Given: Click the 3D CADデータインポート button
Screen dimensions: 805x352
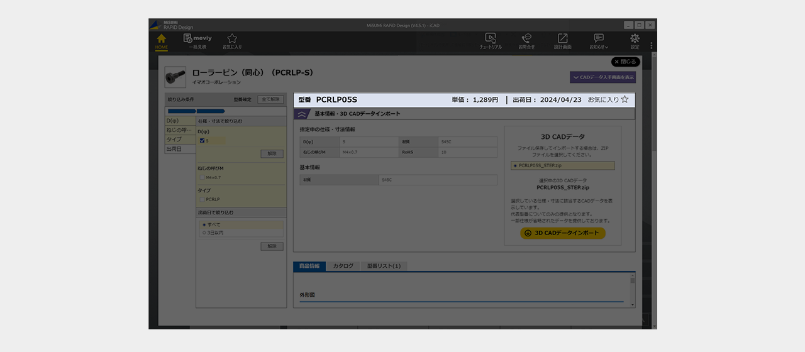Looking at the screenshot, I should coord(563,233).
